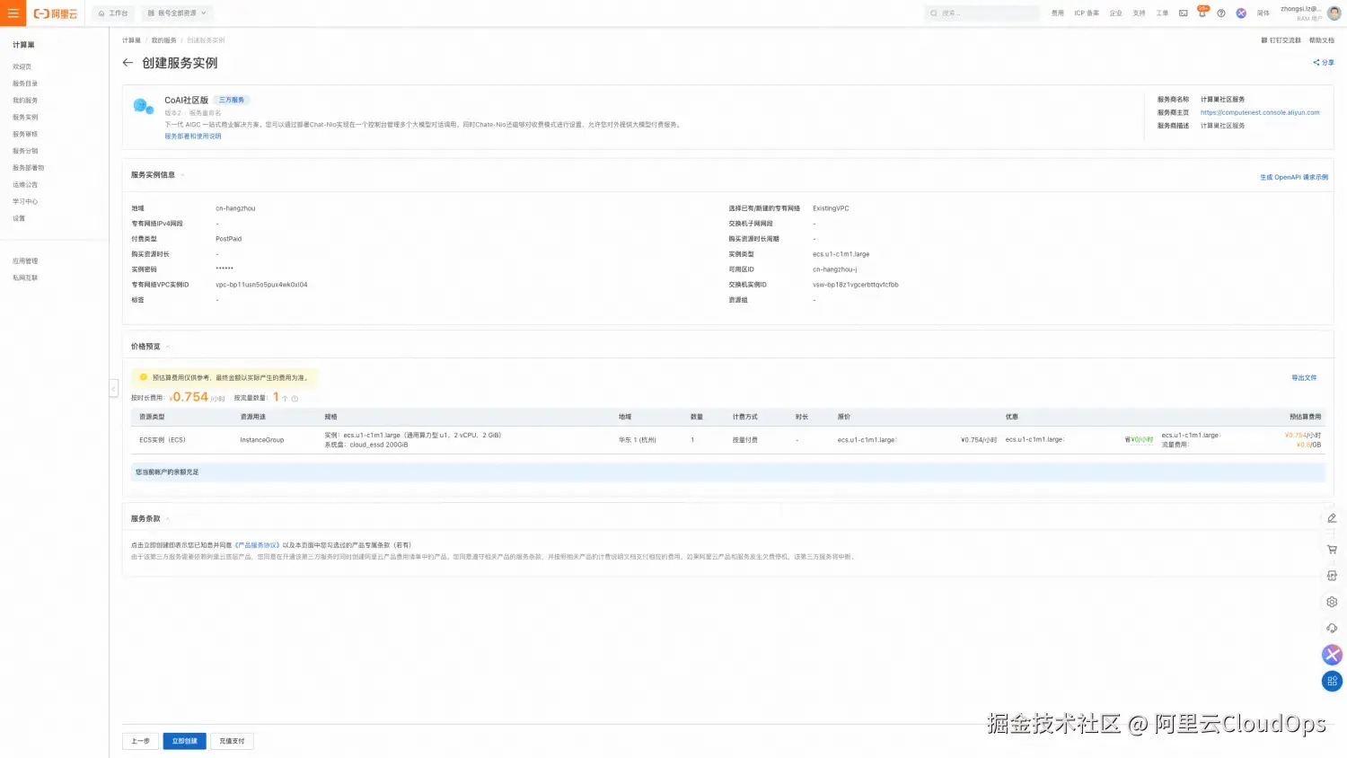Click the back arrow beside 创建服务实例
The image size is (1347, 758).
128,63
